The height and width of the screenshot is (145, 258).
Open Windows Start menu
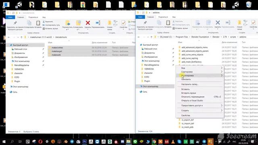pos(4,141)
